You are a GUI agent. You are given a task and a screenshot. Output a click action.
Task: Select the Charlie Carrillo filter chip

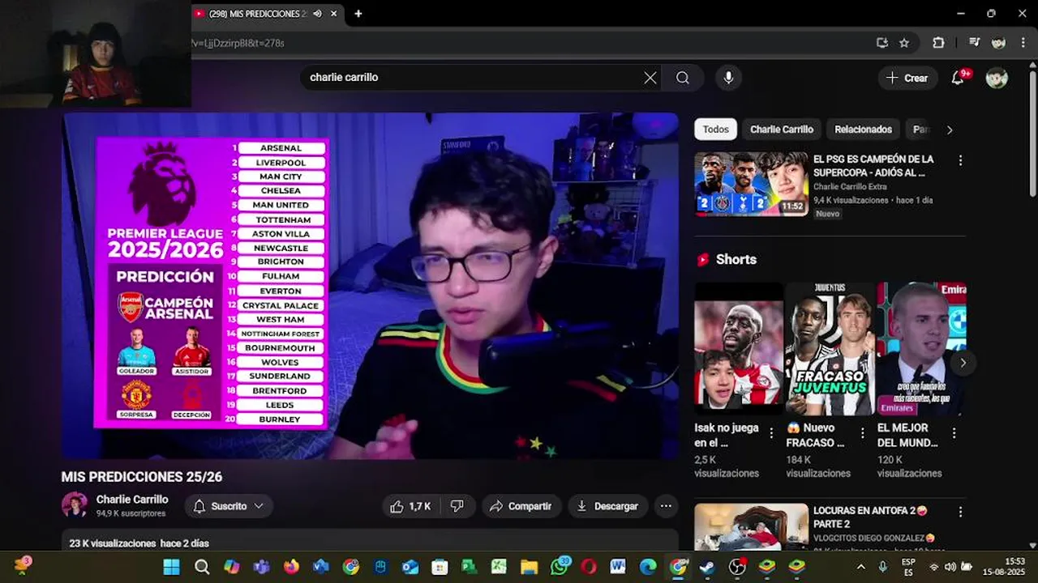pos(782,130)
